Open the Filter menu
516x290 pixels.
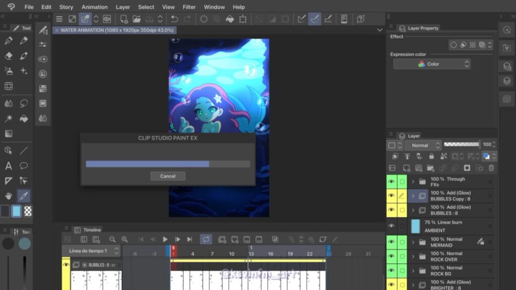pyautogui.click(x=189, y=7)
